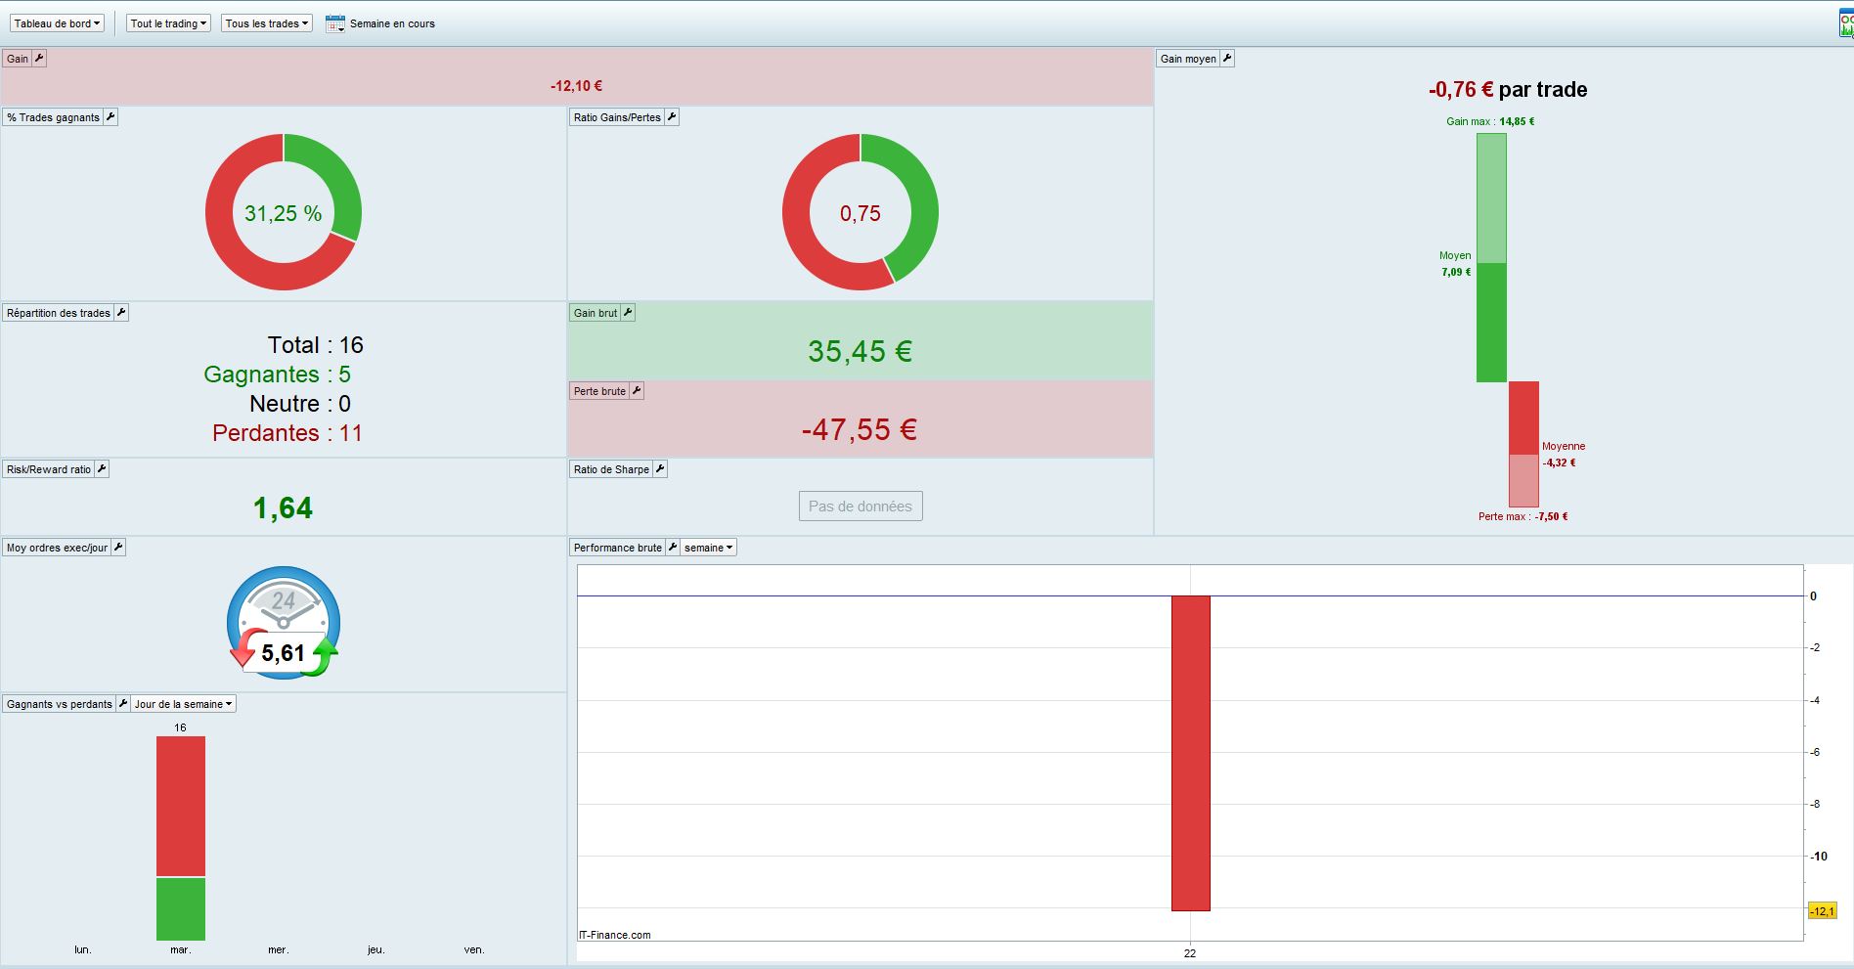
Task: Change the Performance brute period from semaine
Action: pos(709,548)
